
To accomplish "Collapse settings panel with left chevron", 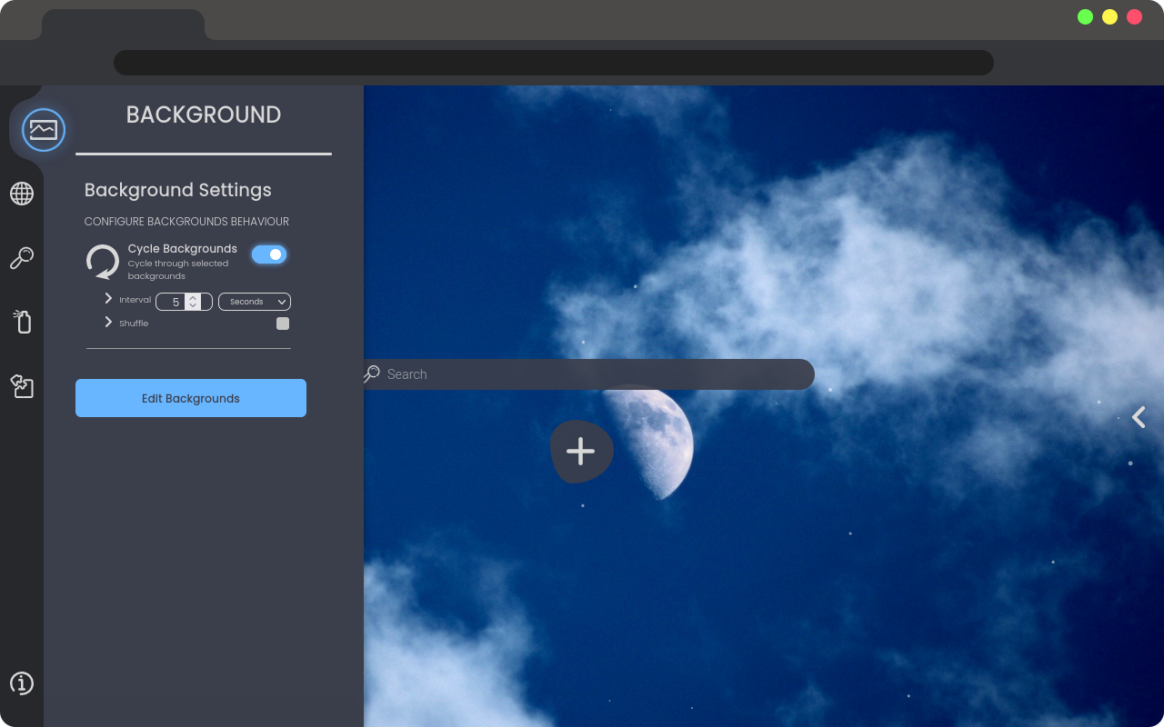I will click(1139, 417).
